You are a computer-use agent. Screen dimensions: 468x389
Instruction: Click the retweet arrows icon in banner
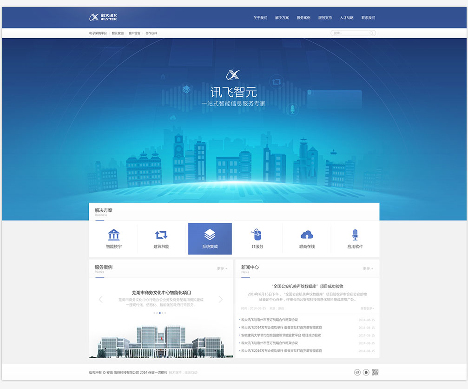coord(277,81)
